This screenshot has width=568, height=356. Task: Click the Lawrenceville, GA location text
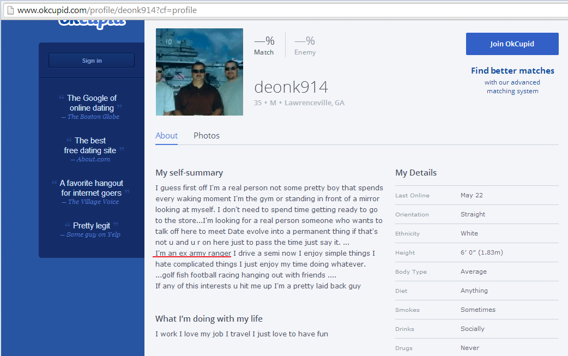pos(315,103)
